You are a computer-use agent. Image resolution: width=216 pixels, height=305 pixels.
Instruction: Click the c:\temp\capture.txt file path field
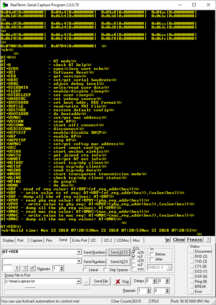[x=40, y=281]
